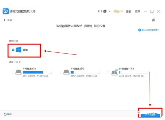Expand the account dropdown arrow next to avatar
The width and height of the screenshot is (165, 120).
coord(109,11)
